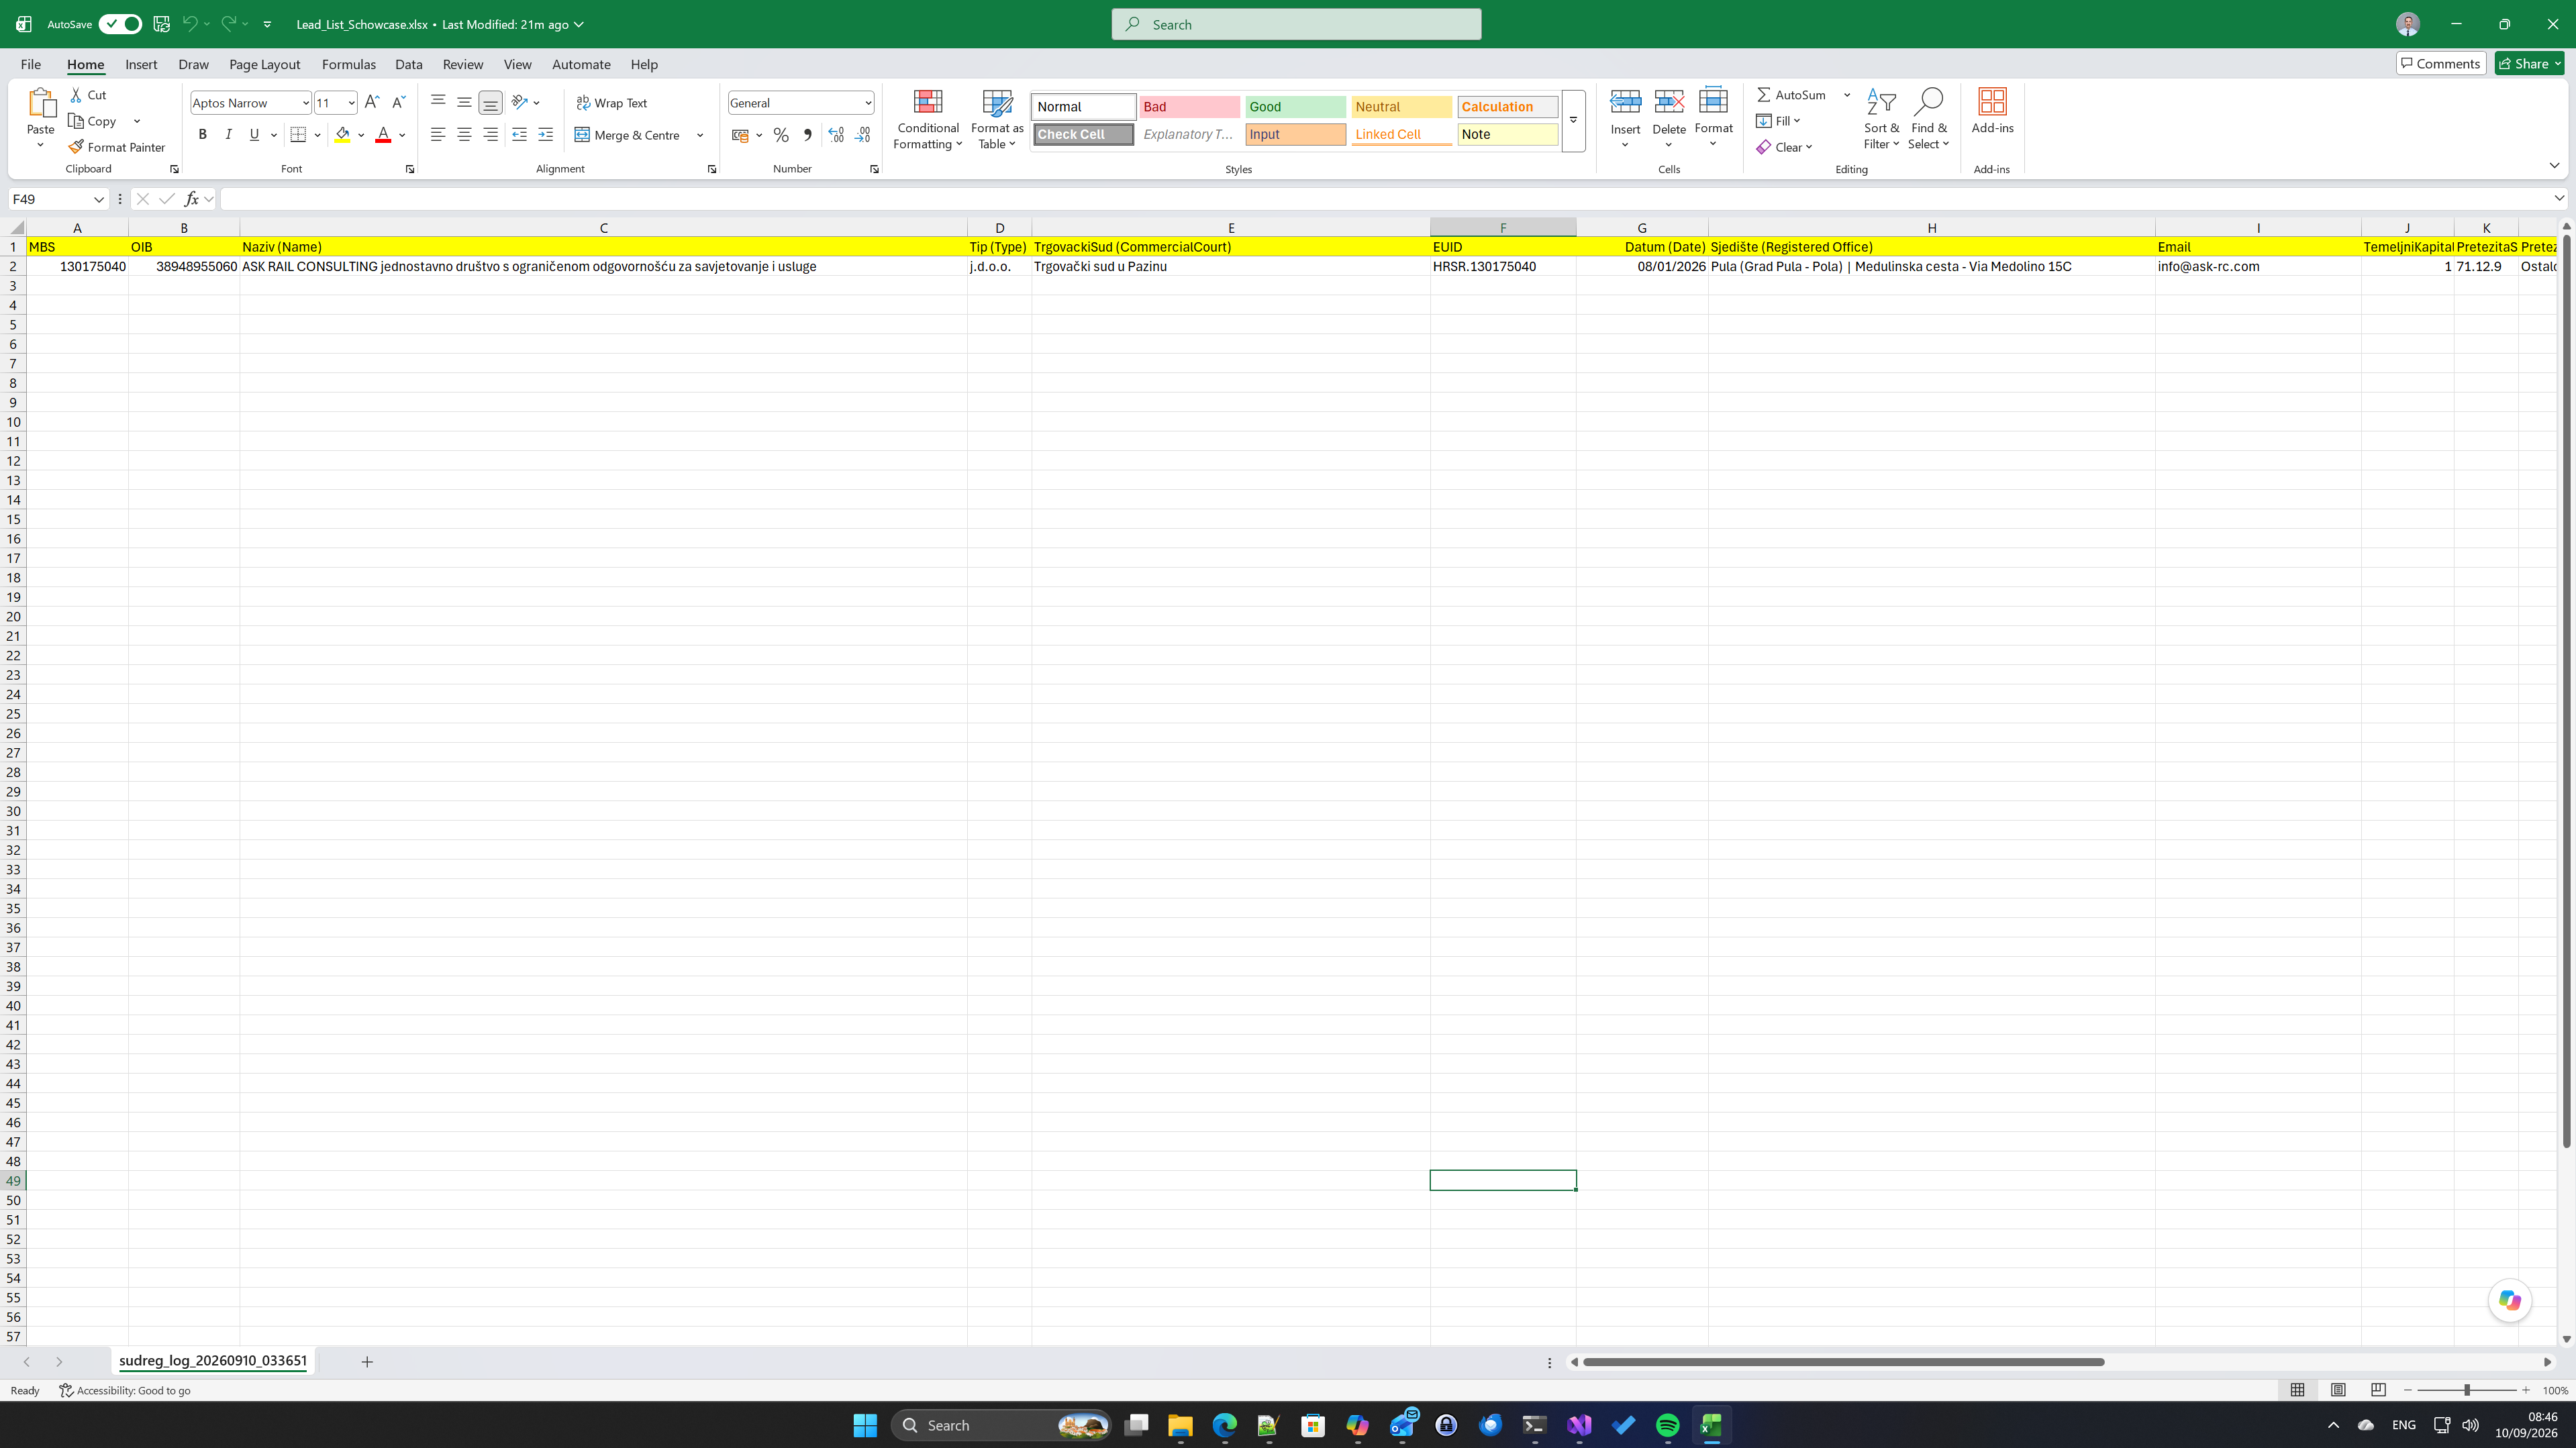Click the Undo arrow icon
2576x1448 pixels.
coord(190,24)
